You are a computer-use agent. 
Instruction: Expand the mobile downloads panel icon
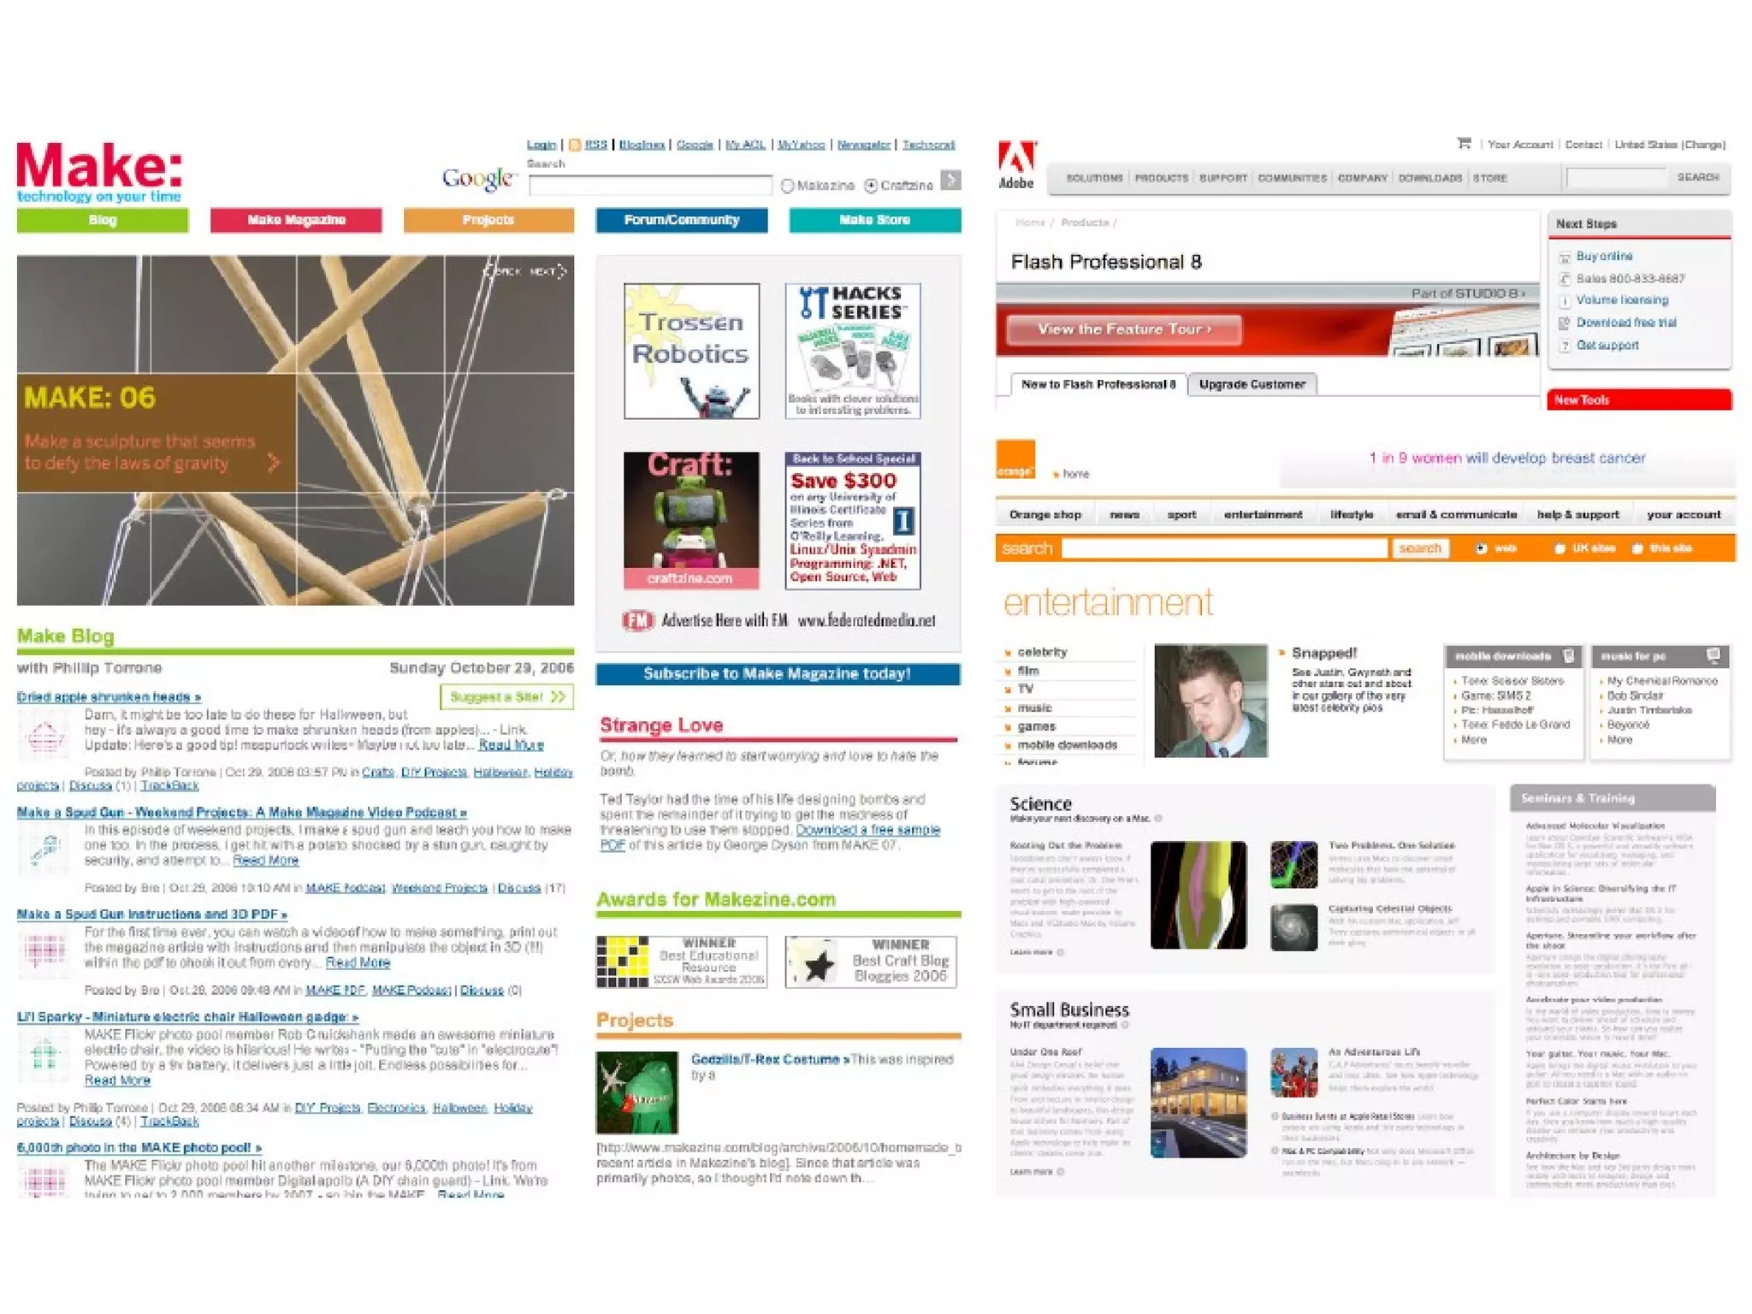[1569, 656]
